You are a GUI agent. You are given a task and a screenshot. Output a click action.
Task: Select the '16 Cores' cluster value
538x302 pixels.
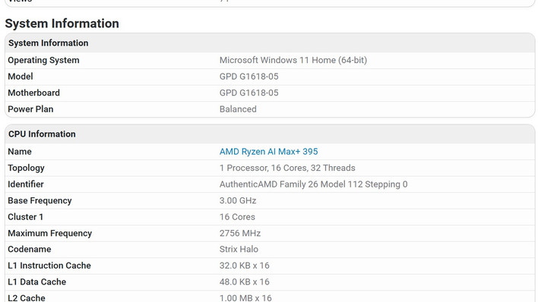[x=237, y=217]
